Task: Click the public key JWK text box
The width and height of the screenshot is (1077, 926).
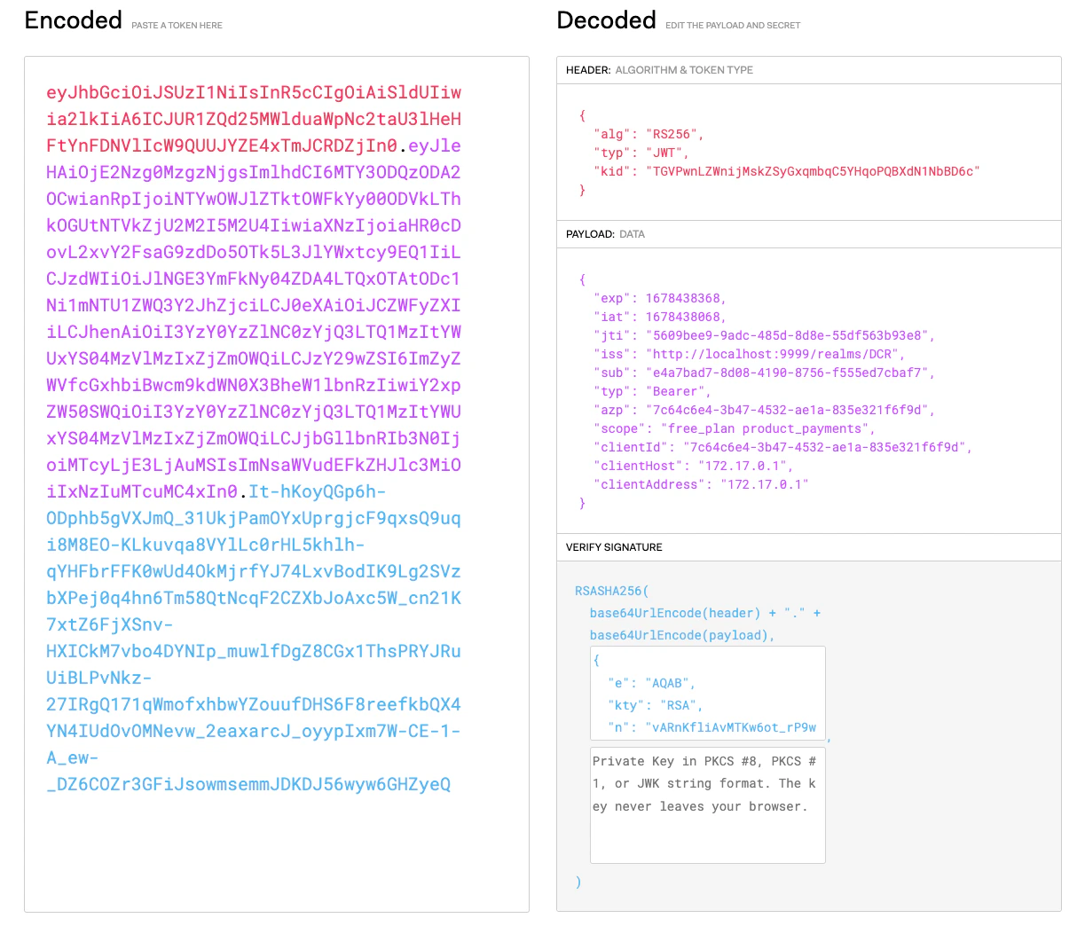Action: coord(707,694)
